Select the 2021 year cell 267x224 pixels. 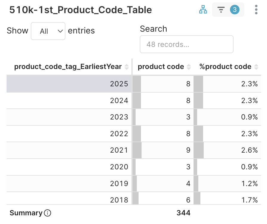coord(119,150)
